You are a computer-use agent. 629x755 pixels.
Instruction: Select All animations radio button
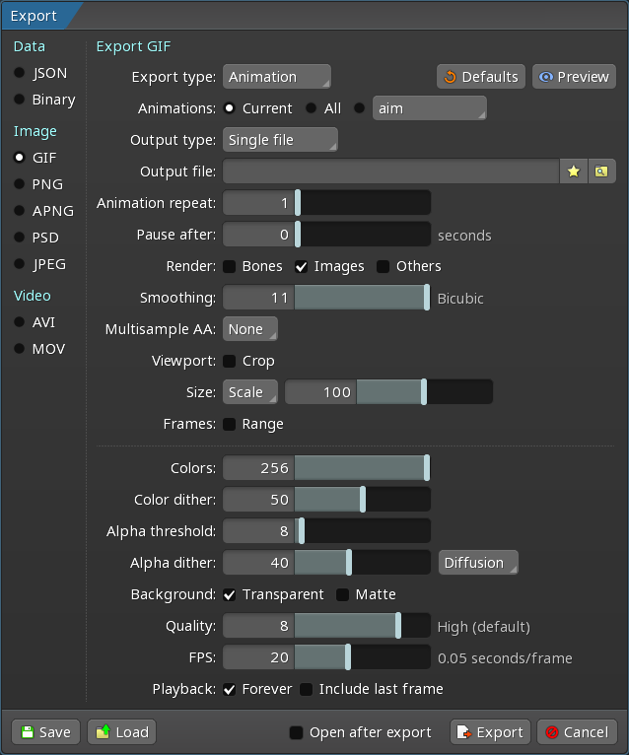(x=312, y=108)
